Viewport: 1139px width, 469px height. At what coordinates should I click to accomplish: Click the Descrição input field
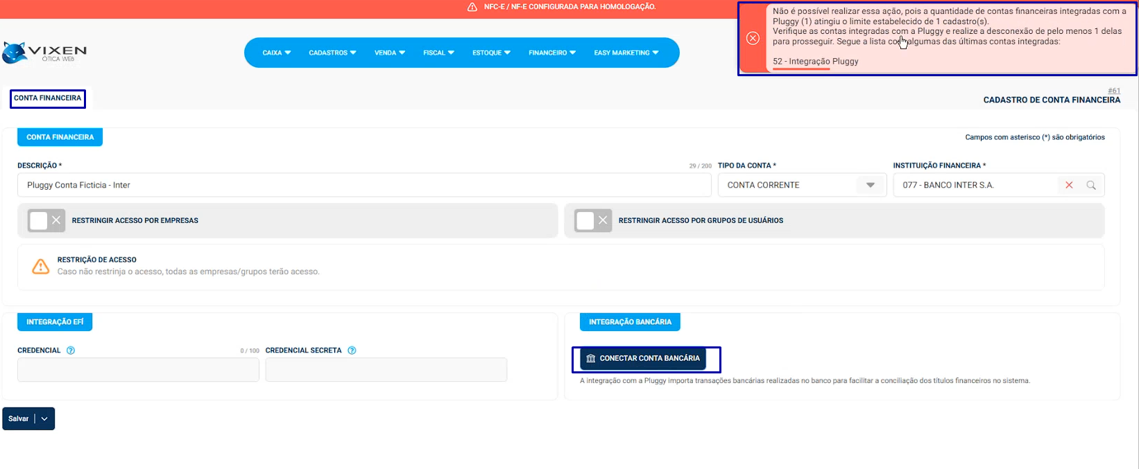[364, 185]
